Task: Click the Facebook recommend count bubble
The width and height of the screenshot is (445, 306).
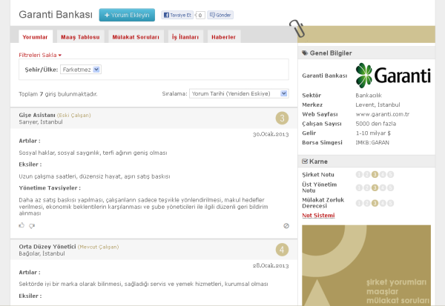Action: coord(200,15)
